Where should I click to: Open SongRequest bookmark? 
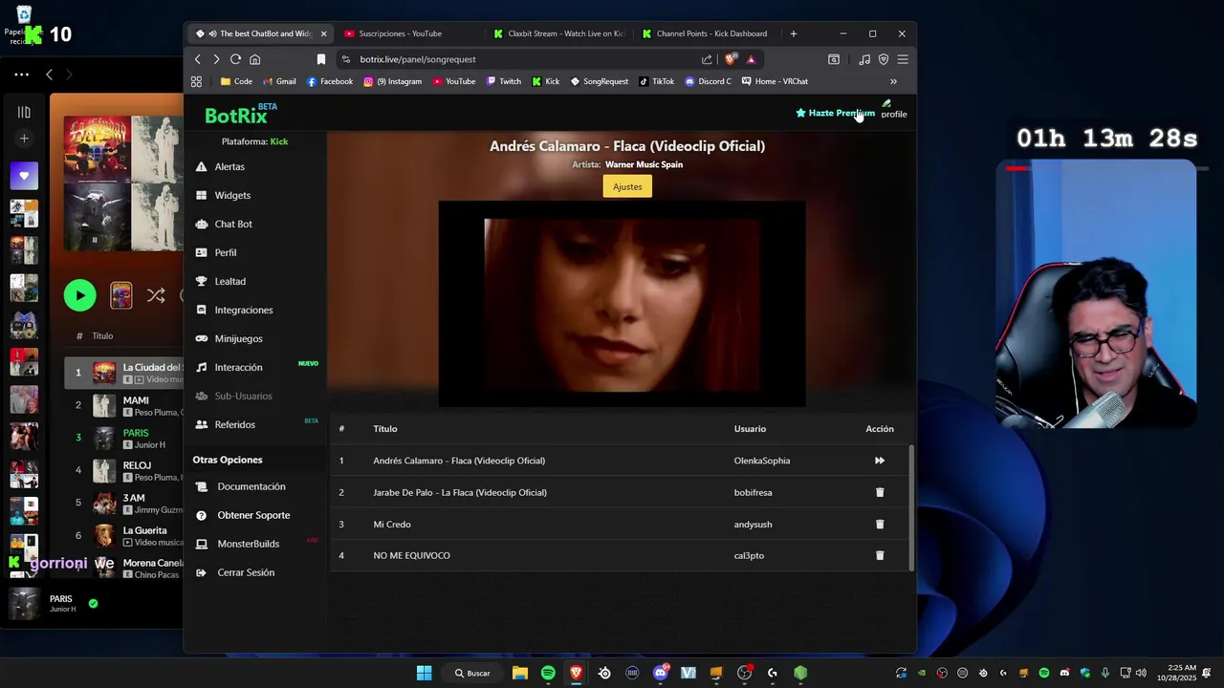click(599, 81)
